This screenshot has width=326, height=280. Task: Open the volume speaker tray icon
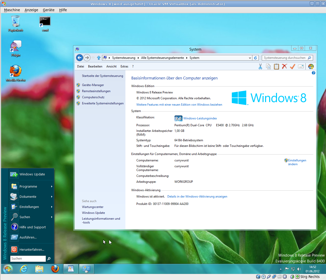pos(299,269)
